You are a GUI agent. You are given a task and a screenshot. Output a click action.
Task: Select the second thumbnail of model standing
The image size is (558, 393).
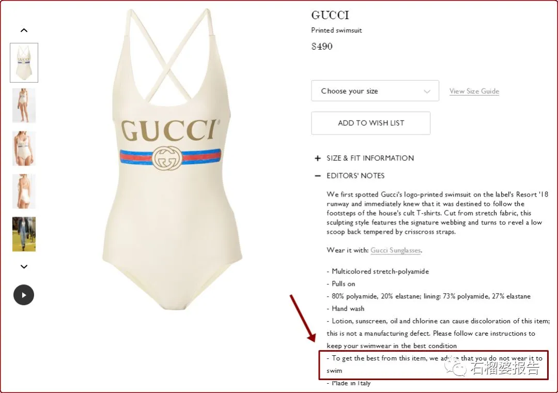(x=24, y=105)
